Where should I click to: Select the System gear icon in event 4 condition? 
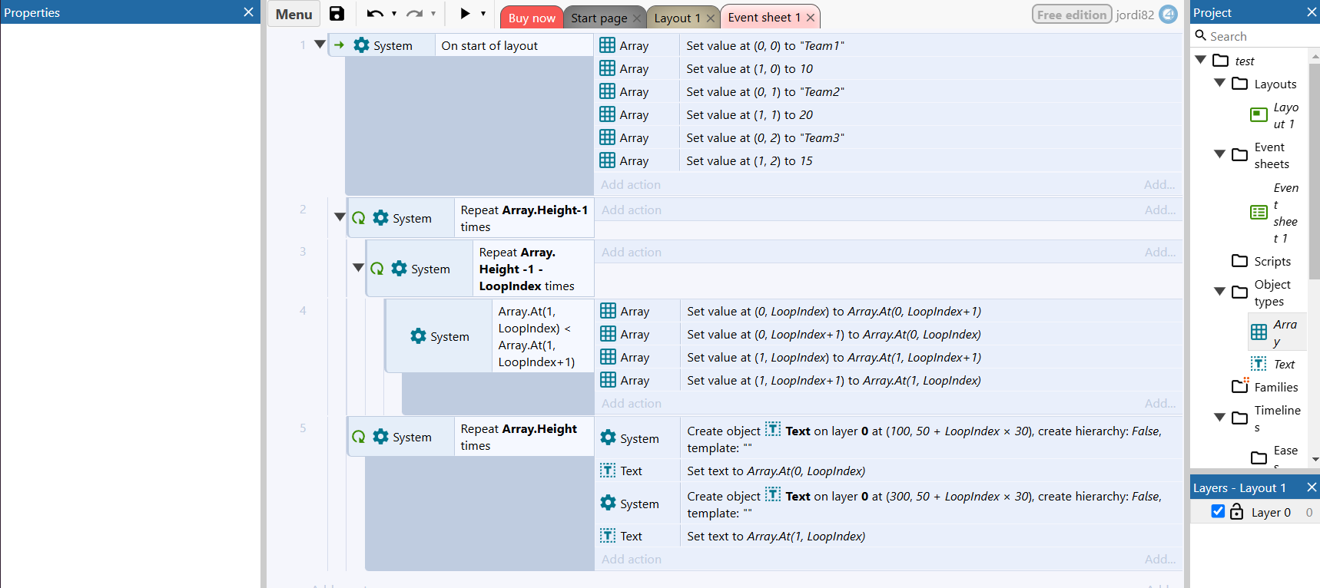(418, 336)
